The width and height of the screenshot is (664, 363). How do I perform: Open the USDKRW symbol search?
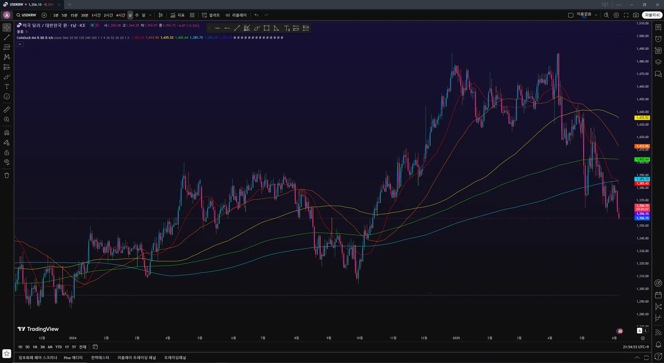[x=26, y=15]
